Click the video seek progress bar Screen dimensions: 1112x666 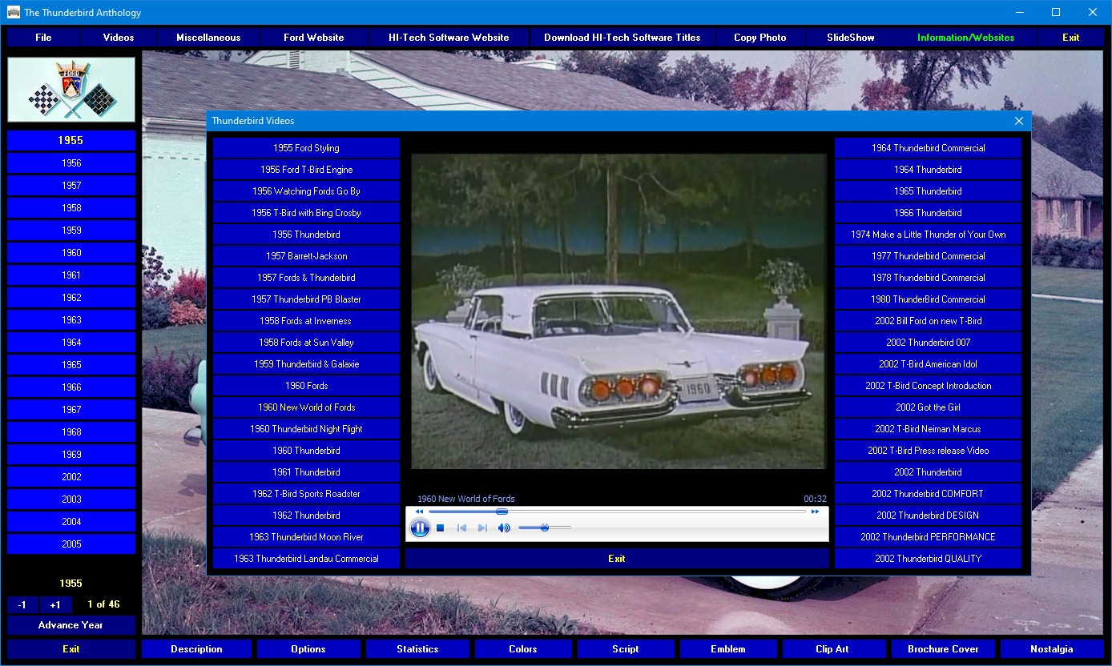pyautogui.click(x=617, y=511)
